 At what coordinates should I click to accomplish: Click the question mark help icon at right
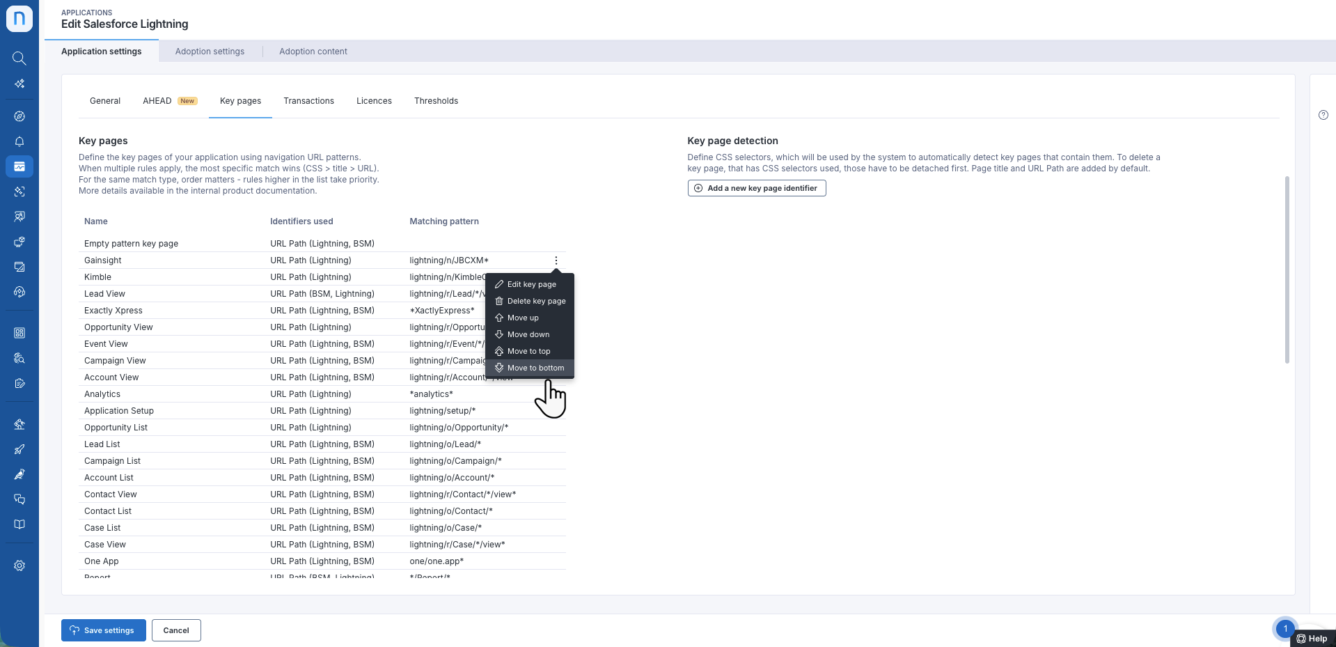click(x=1323, y=115)
